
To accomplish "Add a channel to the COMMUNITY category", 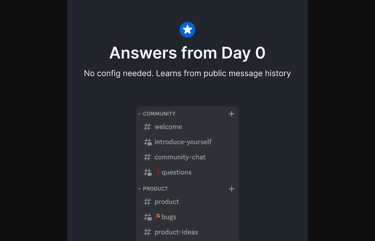I will coord(231,114).
